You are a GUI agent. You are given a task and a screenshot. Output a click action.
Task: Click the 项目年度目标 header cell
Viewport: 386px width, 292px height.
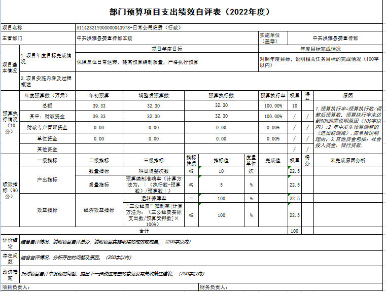click(167, 49)
